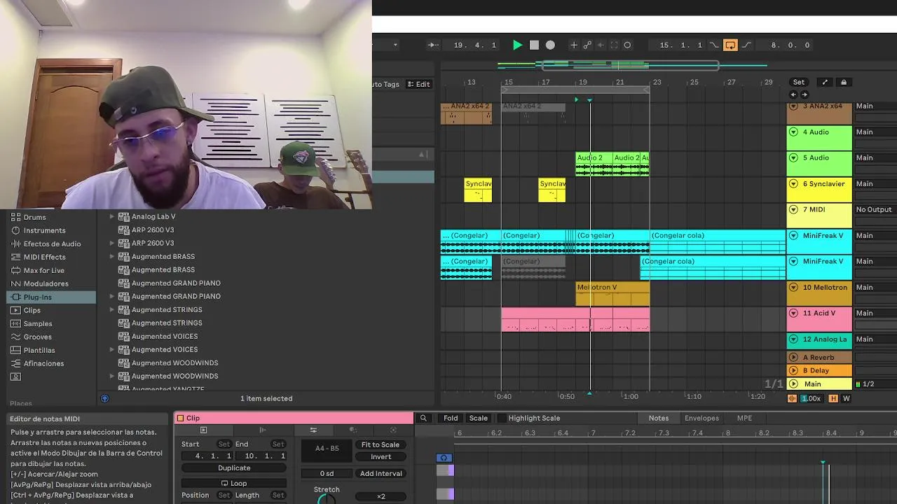Click the Set locator button

[x=799, y=82]
